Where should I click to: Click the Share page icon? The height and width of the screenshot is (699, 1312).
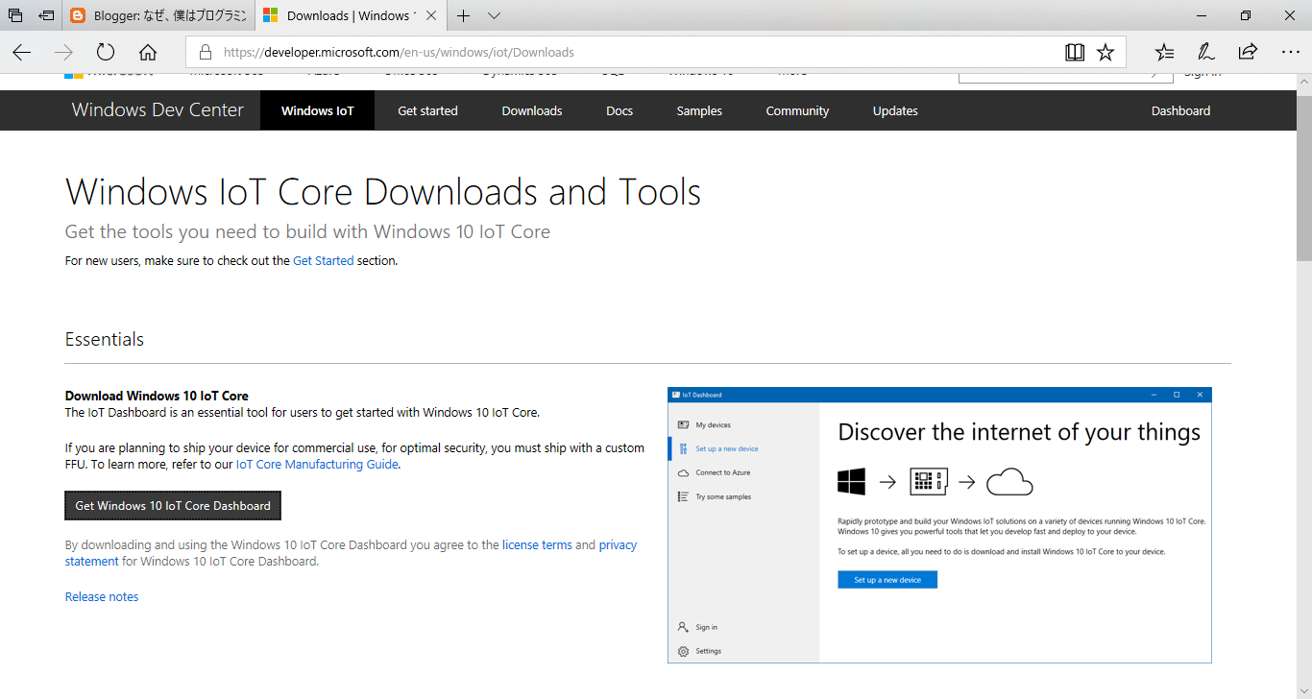(1248, 52)
